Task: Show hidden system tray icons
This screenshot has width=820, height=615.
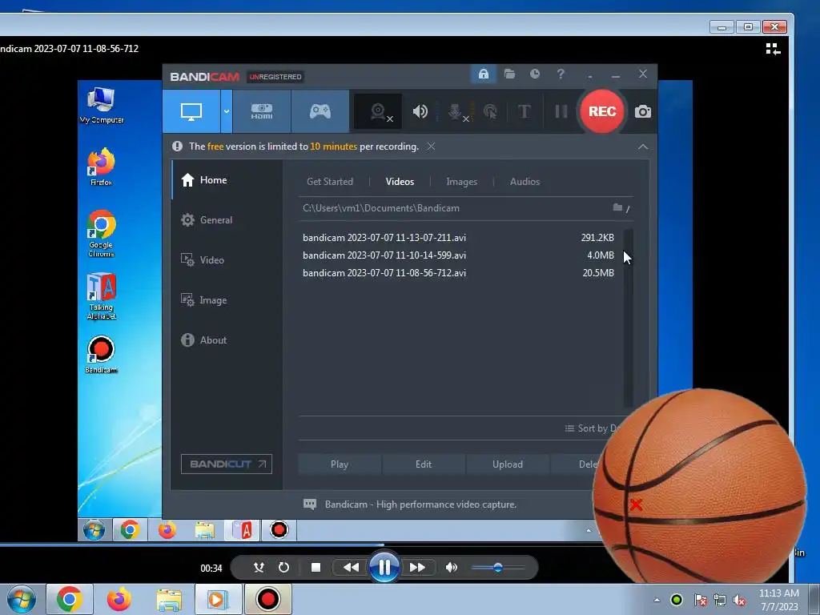Action: pyautogui.click(x=657, y=600)
